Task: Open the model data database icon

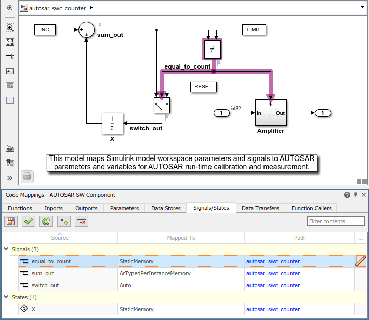Action: tap(27, 177)
